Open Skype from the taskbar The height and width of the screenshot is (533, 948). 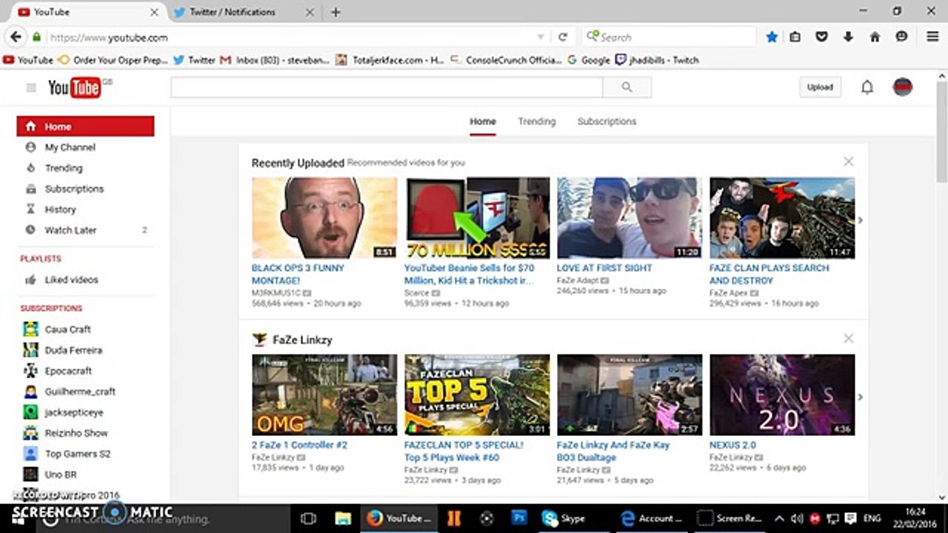564,518
